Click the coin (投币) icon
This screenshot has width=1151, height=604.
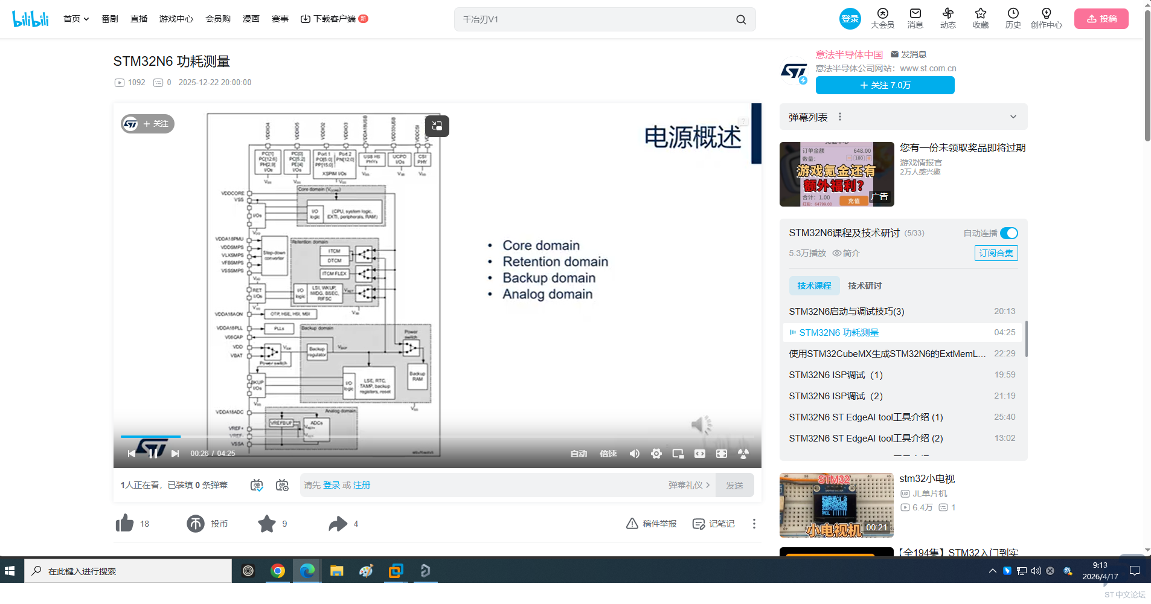pyautogui.click(x=196, y=524)
